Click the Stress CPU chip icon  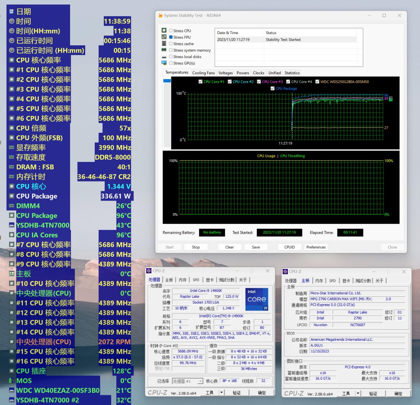pyautogui.click(x=164, y=30)
